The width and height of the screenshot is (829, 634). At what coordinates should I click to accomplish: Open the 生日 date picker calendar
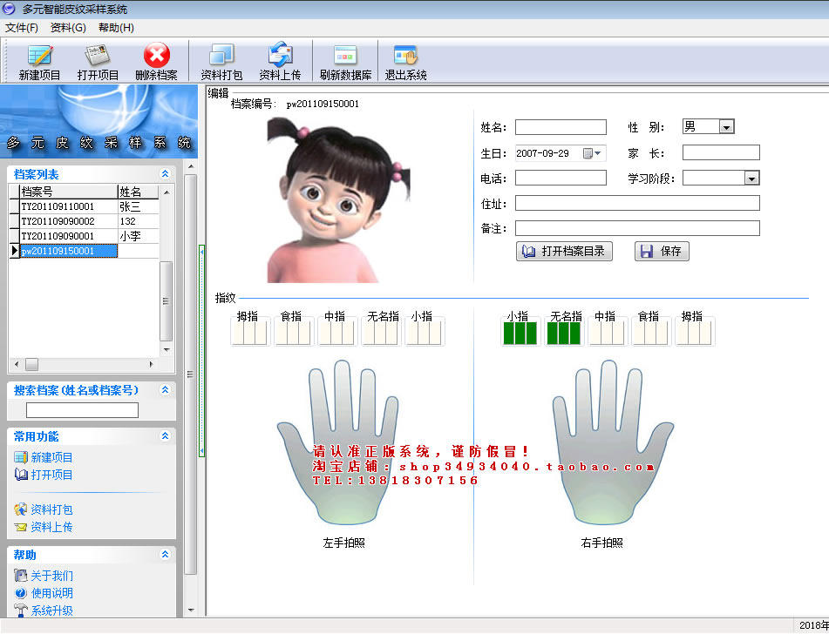[592, 153]
